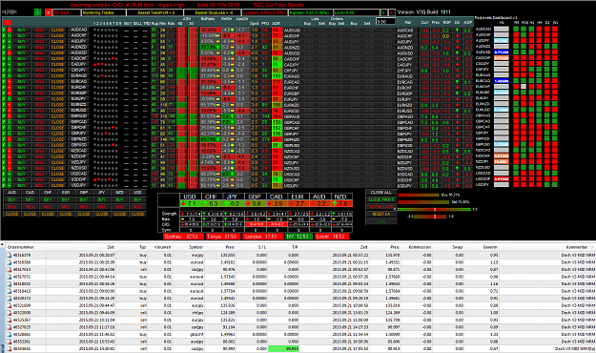Click order icon for the last cadjpy sell

[9, 349]
